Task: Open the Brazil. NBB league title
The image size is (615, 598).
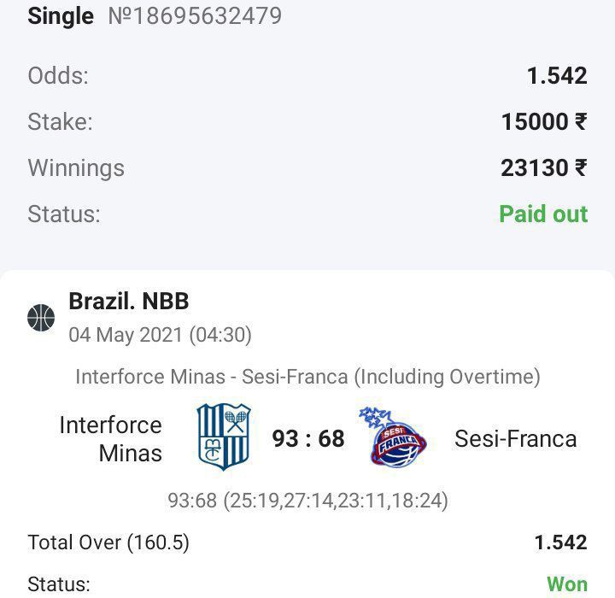Action: [x=129, y=301]
